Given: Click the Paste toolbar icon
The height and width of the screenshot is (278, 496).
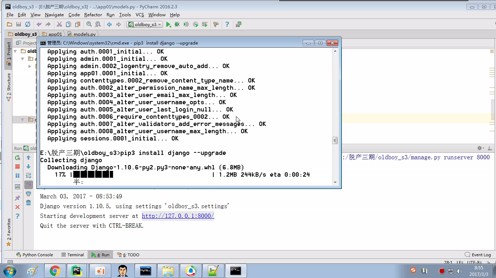Looking at the screenshot, I should 78,24.
